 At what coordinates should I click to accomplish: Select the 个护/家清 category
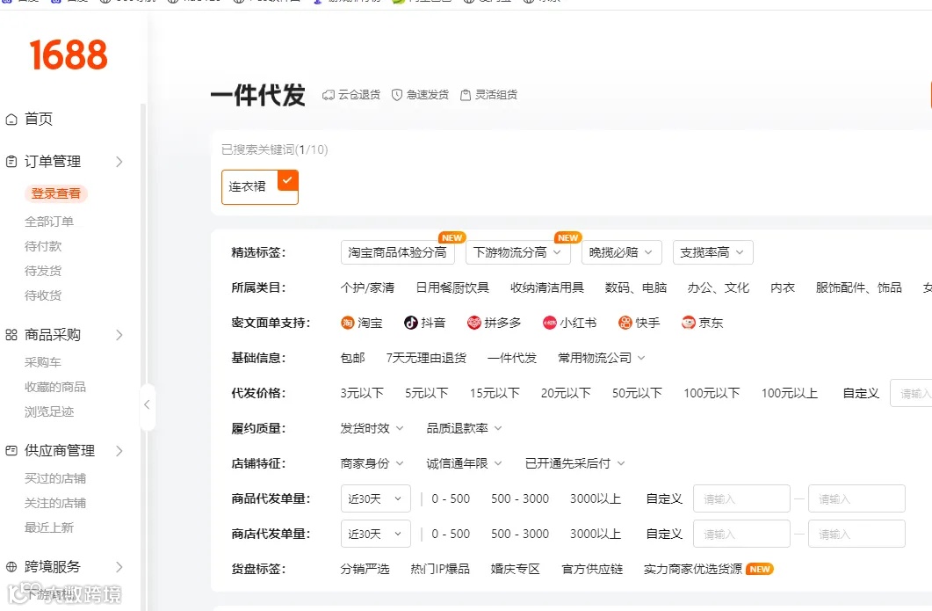(367, 287)
